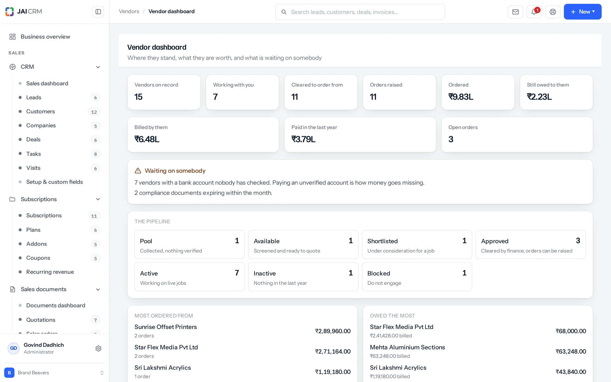Collapse the Subscriptions section chevron

(x=98, y=199)
